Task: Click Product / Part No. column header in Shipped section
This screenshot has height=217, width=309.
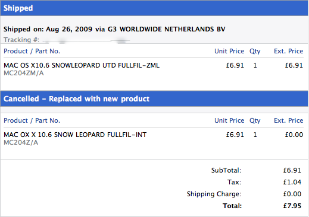Action: 32,51
